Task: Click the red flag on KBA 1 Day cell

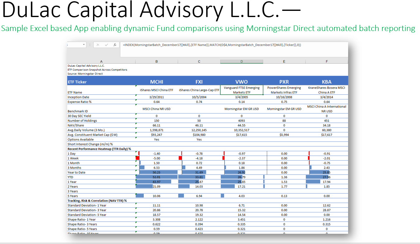Action: (309, 153)
